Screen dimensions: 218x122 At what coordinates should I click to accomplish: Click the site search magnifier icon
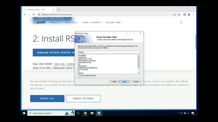181,22
